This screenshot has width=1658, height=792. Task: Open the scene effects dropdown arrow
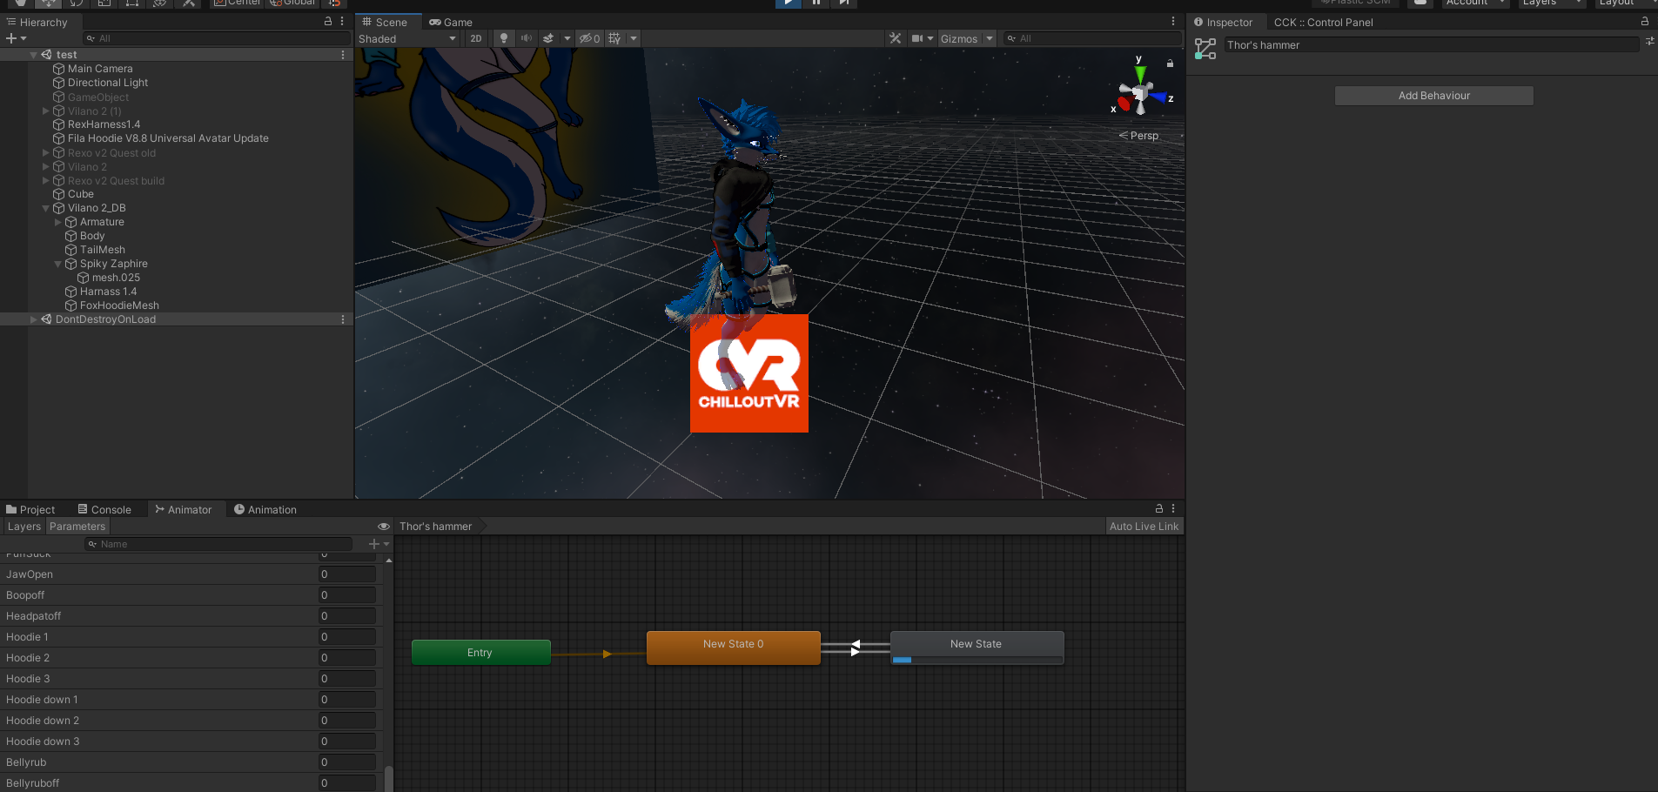pos(567,38)
